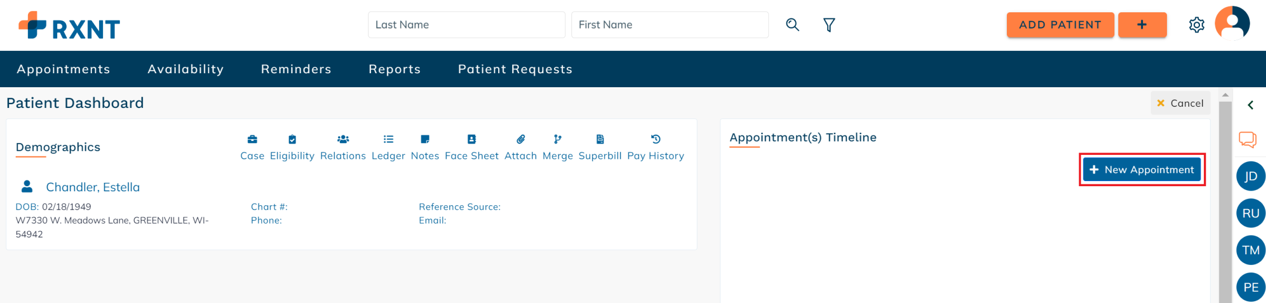Open settings gear icon
1266x303 pixels.
pos(1196,25)
